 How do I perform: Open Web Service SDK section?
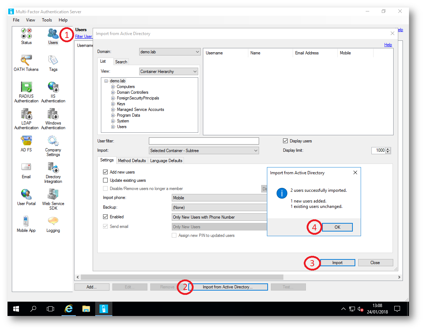pos(53,199)
